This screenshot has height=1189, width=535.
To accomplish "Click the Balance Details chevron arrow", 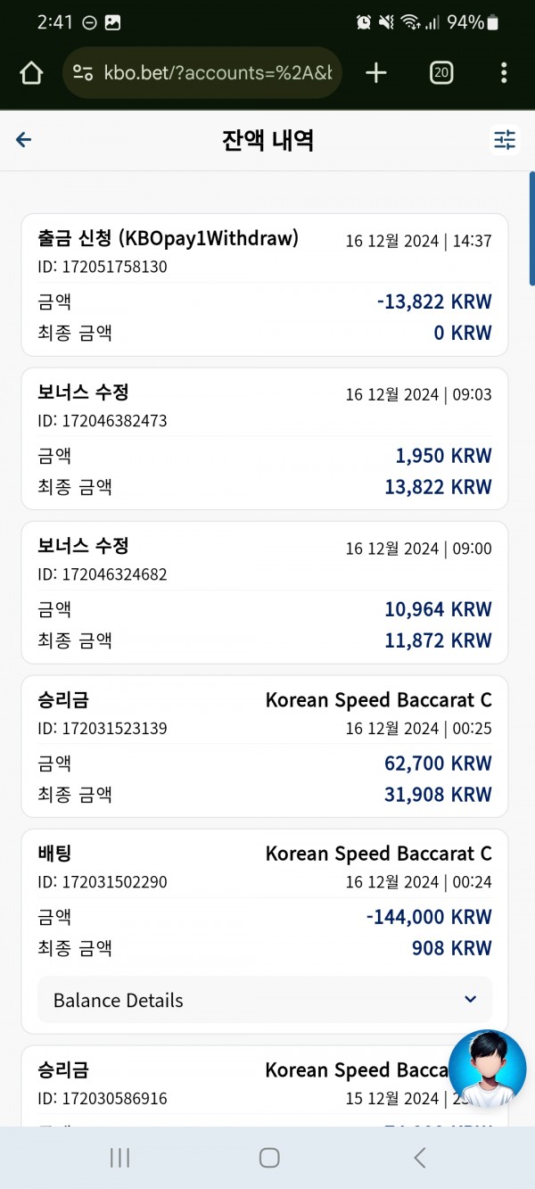I will [471, 999].
